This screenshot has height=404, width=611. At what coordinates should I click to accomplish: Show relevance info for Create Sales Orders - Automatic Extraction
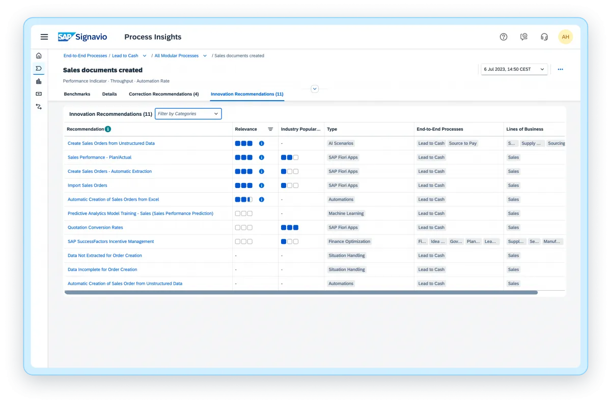coord(262,171)
